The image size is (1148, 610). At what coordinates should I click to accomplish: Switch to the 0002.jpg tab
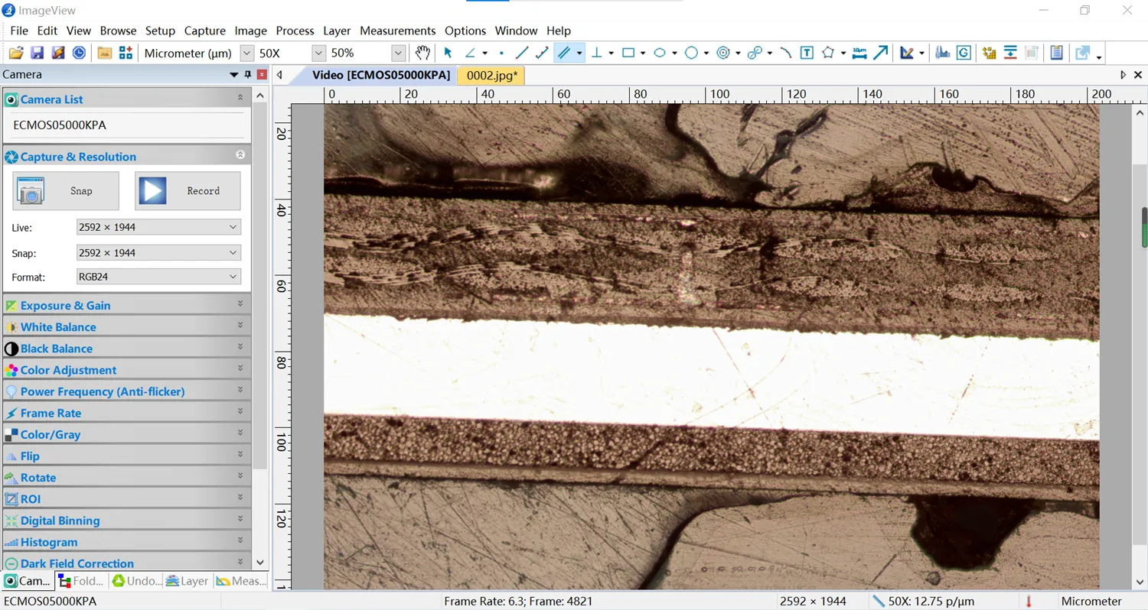click(492, 75)
